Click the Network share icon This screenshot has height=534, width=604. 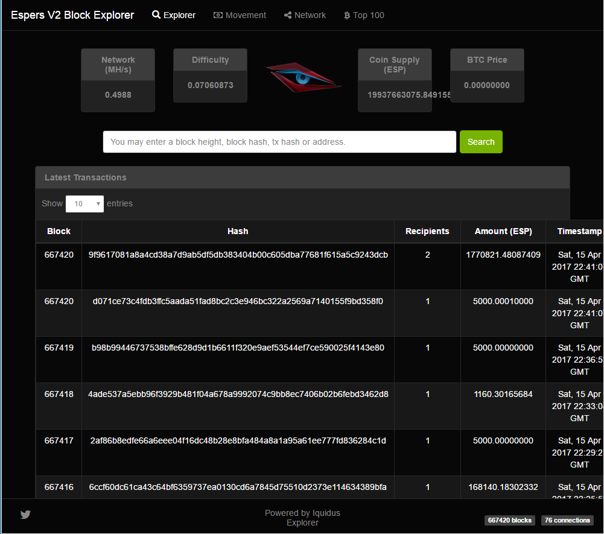[287, 15]
